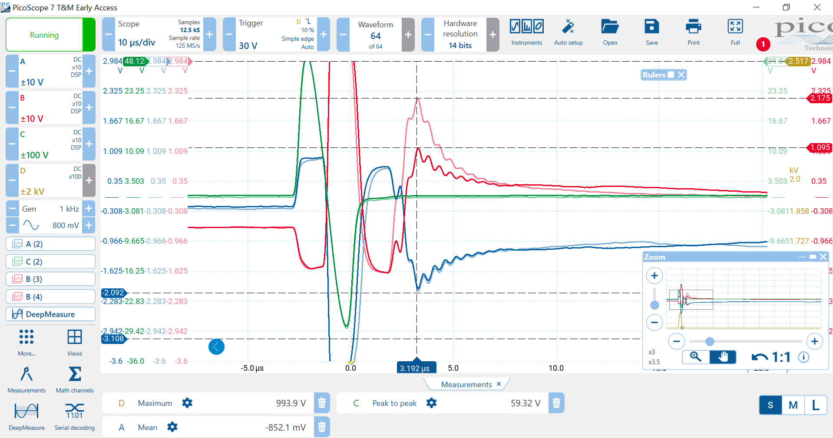
Task: Open Trigger settings panel
Action: pos(276,34)
